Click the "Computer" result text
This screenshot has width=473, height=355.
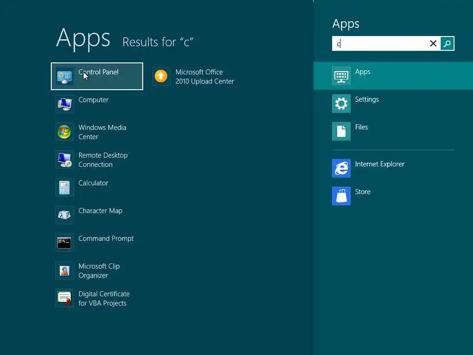point(93,100)
